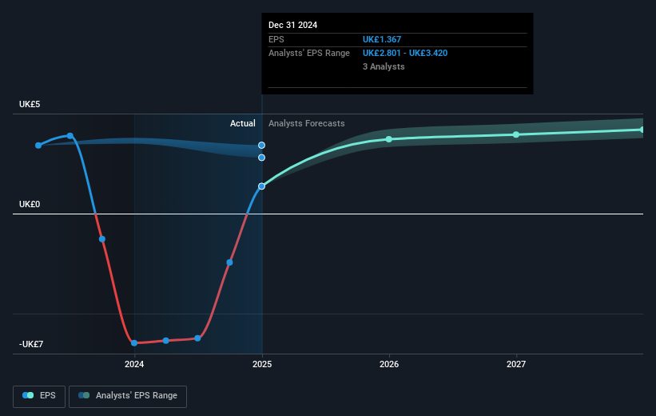The image size is (656, 416).
Task: Select the 2027 forecast EPS data point
Action: 516,134
